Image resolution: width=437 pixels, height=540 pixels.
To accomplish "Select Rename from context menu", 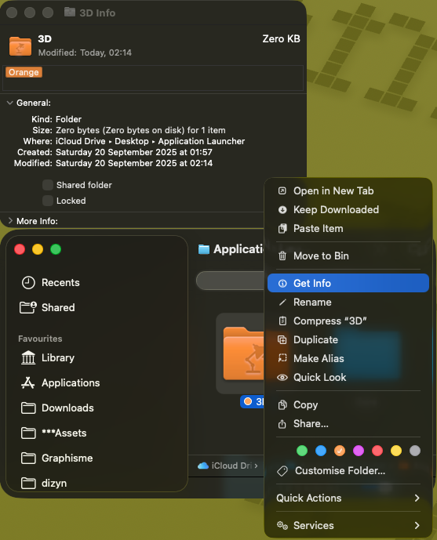I will 348,302.
